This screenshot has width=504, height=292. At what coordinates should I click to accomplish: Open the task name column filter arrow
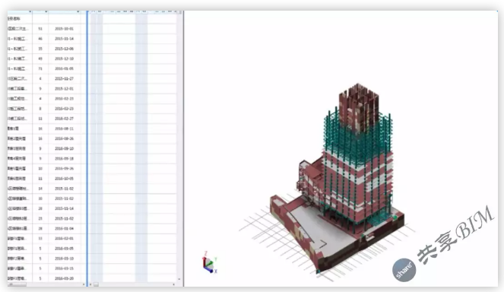(30, 12)
